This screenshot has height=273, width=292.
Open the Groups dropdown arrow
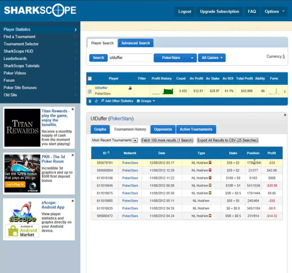tap(154, 101)
